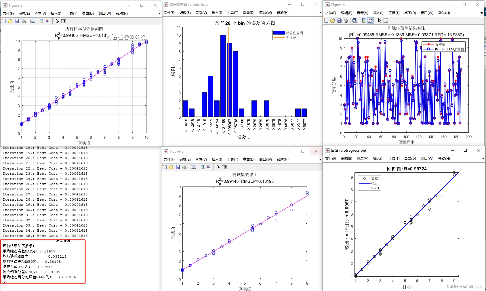Open 查看(V) menu in error histogram window
Viewport: 486px width, 291px height.
point(201,13)
